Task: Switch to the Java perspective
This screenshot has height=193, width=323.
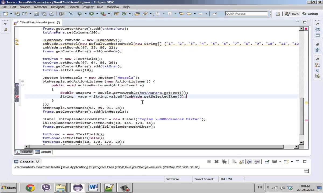Action: coord(292,14)
